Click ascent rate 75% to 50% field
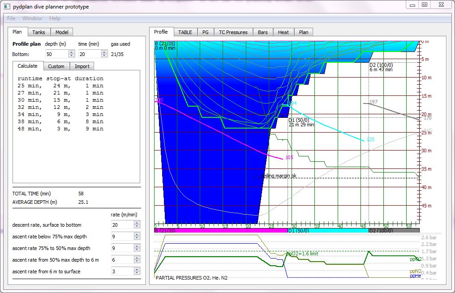This screenshot has width=455, height=293. click(122, 248)
